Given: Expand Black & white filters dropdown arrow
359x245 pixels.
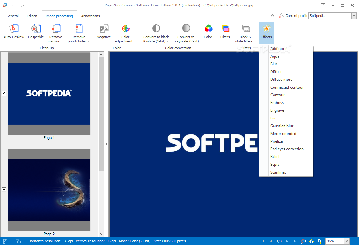Looking at the screenshot, I should pyautogui.click(x=255, y=41).
